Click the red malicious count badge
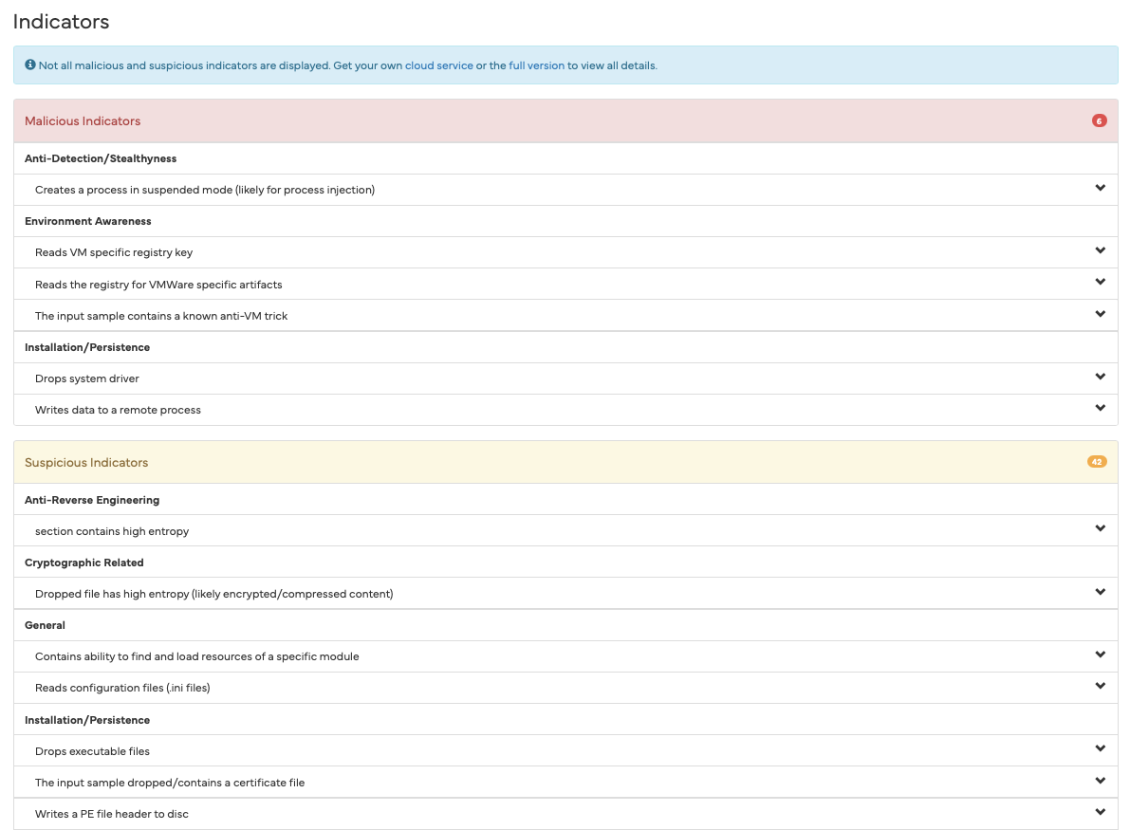1130x830 pixels. pos(1099,121)
